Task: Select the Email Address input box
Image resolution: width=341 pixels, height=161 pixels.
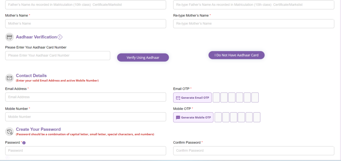Action: 86,97
